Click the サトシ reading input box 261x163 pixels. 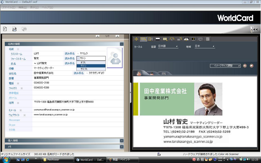coord(91,58)
